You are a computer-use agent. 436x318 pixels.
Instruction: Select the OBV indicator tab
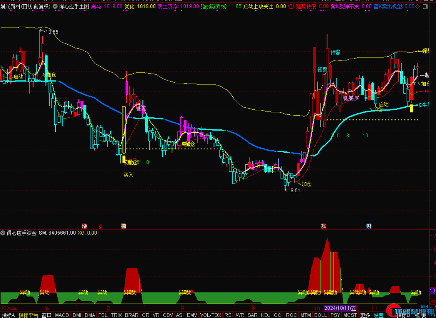[x=168, y=315]
